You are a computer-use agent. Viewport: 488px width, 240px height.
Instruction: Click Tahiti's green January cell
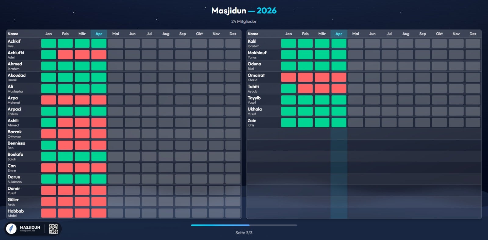[x=289, y=89]
